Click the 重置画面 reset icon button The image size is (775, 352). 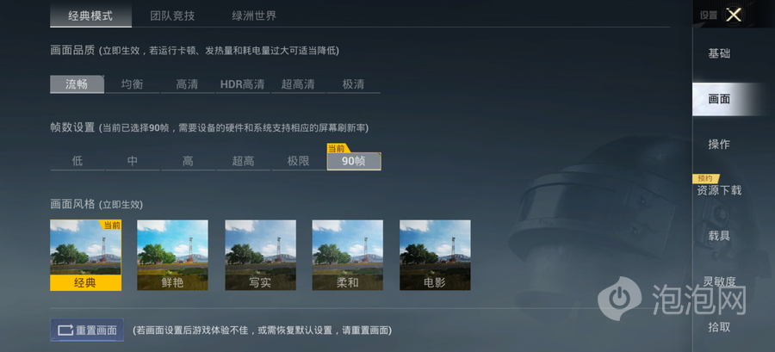(x=87, y=330)
